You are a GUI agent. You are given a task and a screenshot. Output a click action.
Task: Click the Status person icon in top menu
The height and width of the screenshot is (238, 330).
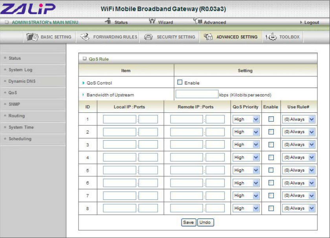pos(108,21)
